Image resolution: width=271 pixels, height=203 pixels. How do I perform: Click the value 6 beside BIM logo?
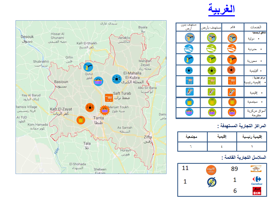click(235, 191)
